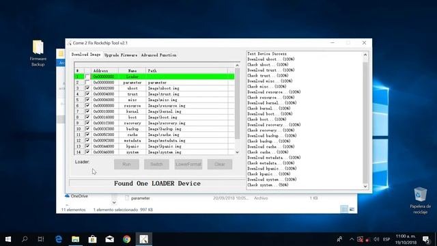437x246 pixels.
Task: Open Firmware Backup folder on desktop
Action: pyautogui.click(x=38, y=53)
